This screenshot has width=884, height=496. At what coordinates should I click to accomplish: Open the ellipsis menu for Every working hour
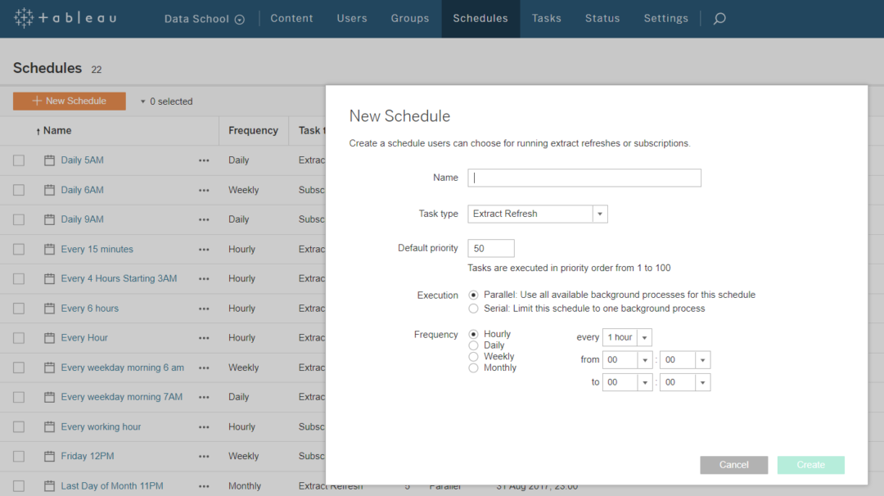pyautogui.click(x=204, y=426)
